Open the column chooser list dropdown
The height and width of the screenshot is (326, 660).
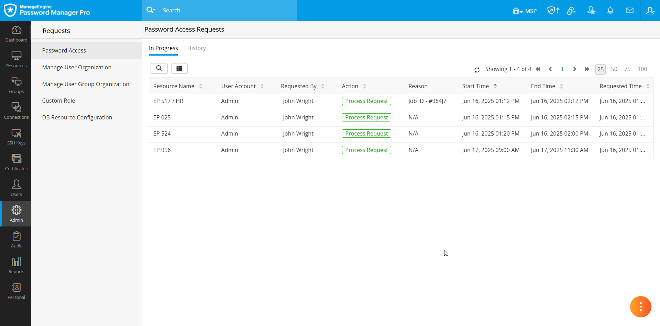179,68
